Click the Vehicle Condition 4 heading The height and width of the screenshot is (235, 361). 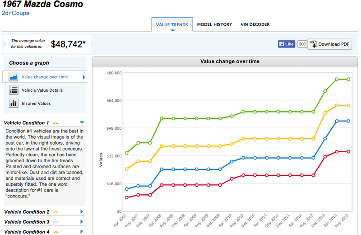point(27,232)
